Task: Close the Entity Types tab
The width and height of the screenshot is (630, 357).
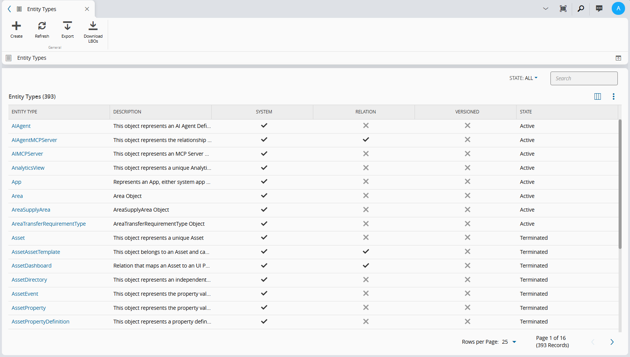Action: click(x=87, y=9)
